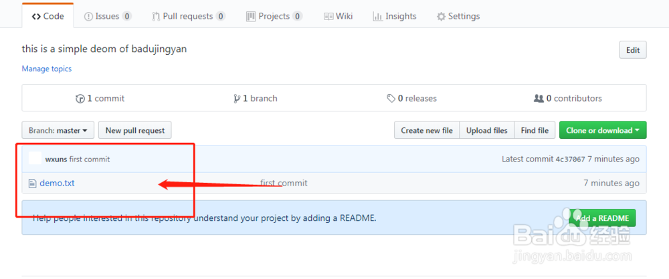Switch to the Issues tab
The height and width of the screenshot is (279, 669).
click(108, 16)
